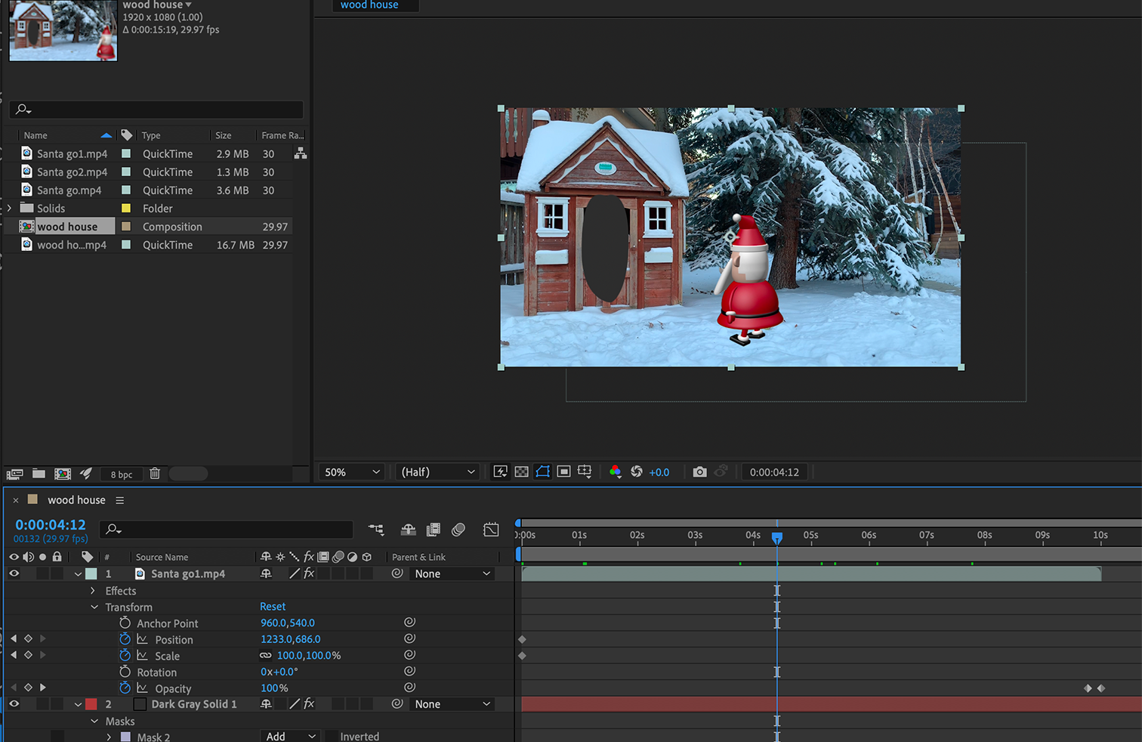Collapse Dark Gray Solid 1 layer properties
The width and height of the screenshot is (1142, 742).
coord(78,704)
